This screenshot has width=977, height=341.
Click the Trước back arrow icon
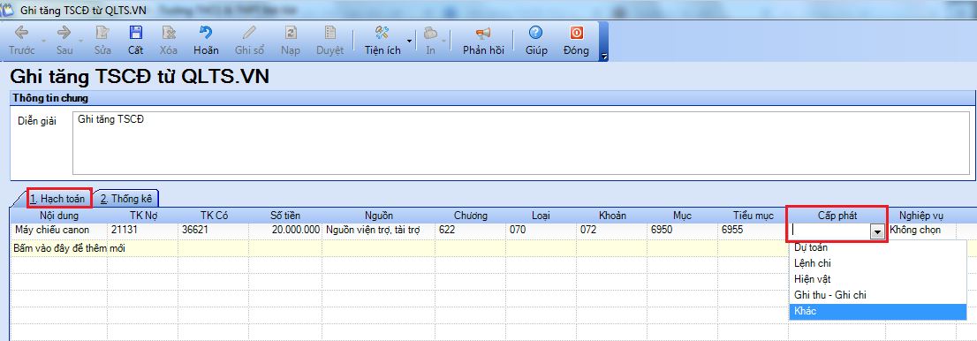21,33
